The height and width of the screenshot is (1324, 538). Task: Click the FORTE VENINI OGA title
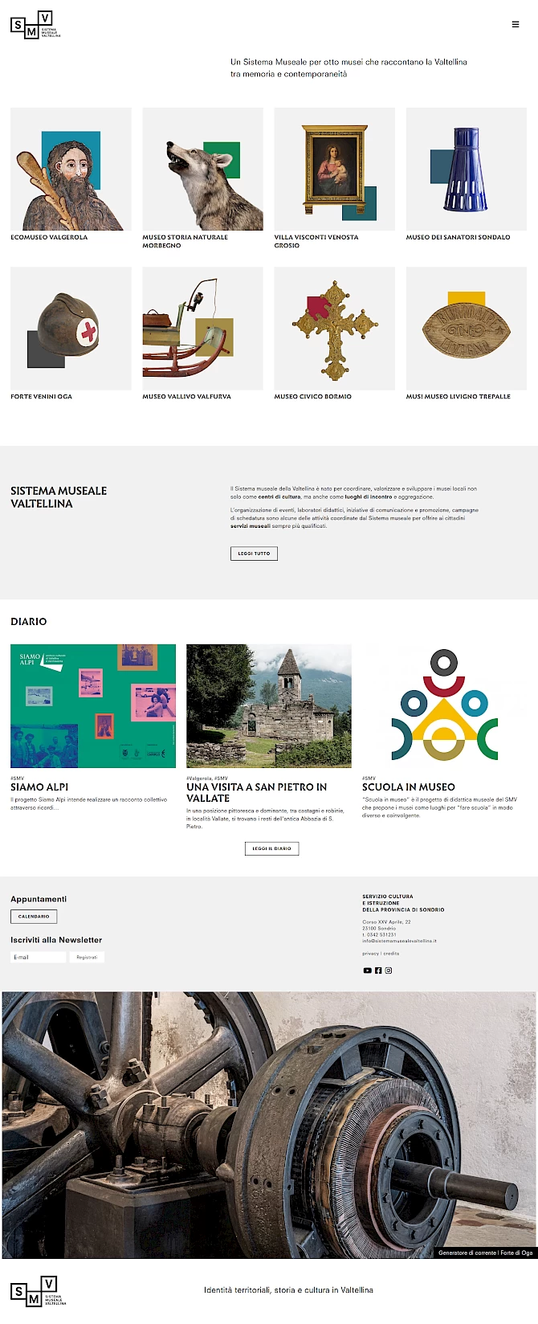pos(41,396)
